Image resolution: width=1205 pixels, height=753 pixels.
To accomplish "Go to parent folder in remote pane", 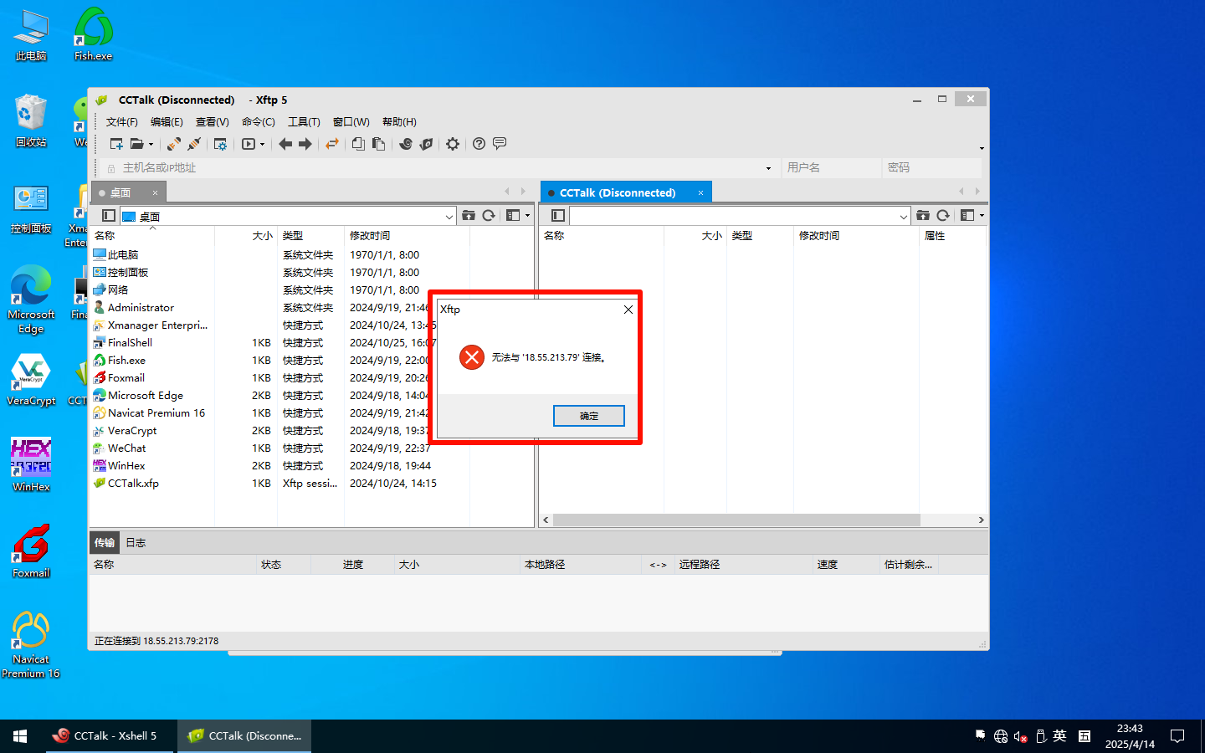I will point(923,216).
